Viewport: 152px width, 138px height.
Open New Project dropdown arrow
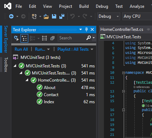40,16
